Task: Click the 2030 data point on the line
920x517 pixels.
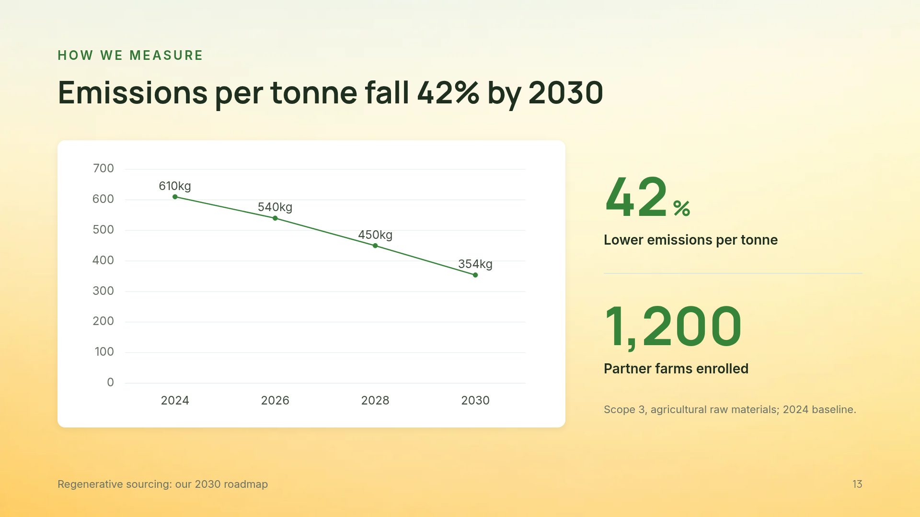Action: pos(475,275)
